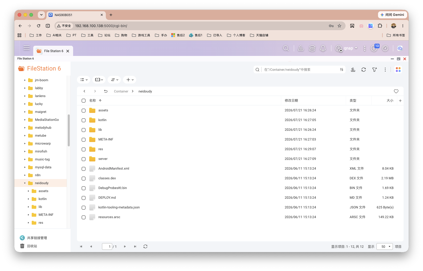This screenshot has width=423, height=271.
Task: Add current folder to favorites heart icon
Action: pyautogui.click(x=396, y=91)
